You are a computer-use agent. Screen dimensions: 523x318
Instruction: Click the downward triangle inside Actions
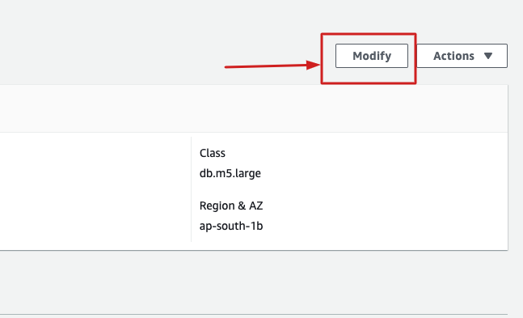click(488, 56)
